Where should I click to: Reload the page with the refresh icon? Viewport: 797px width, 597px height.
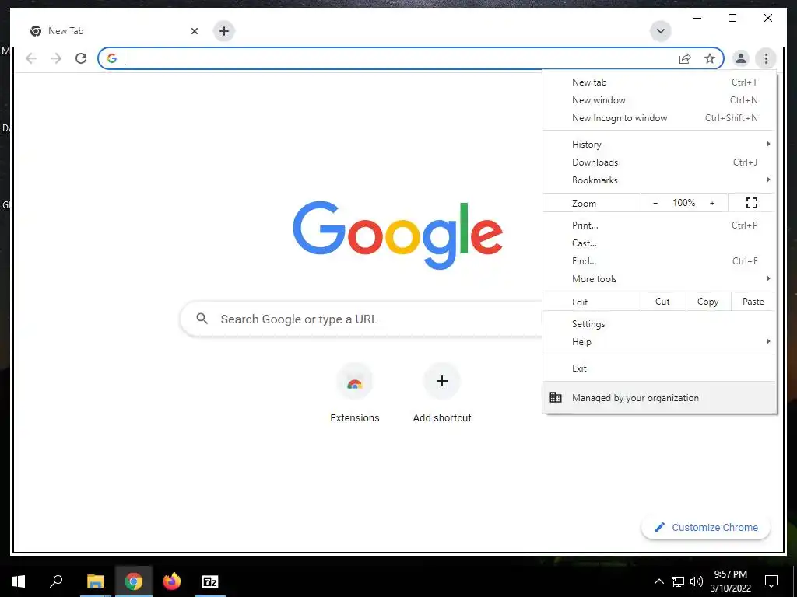point(81,58)
